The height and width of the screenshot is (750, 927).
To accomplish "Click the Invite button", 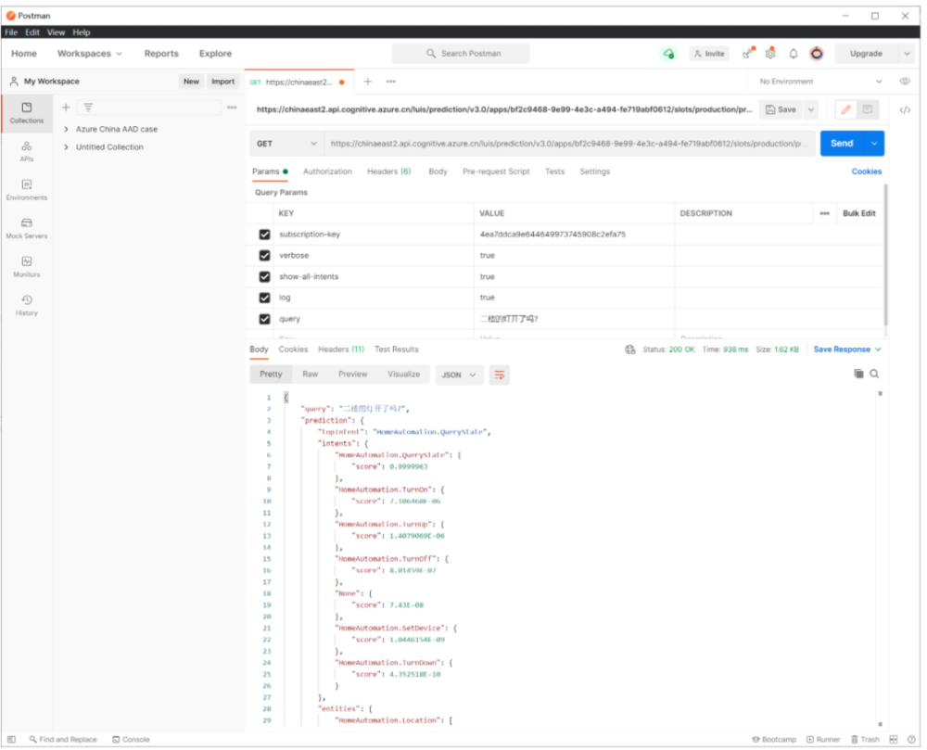I will [709, 53].
